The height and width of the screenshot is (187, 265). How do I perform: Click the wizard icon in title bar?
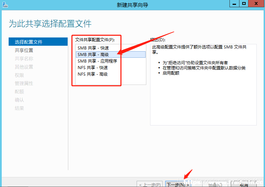tap(5, 5)
